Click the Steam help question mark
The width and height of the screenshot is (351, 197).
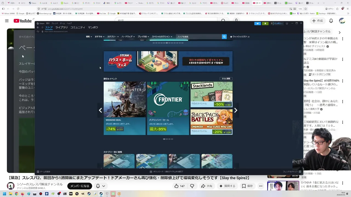coord(271,24)
